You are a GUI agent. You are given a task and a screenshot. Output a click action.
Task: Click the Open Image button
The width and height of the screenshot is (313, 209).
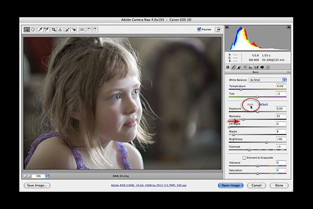(231, 185)
